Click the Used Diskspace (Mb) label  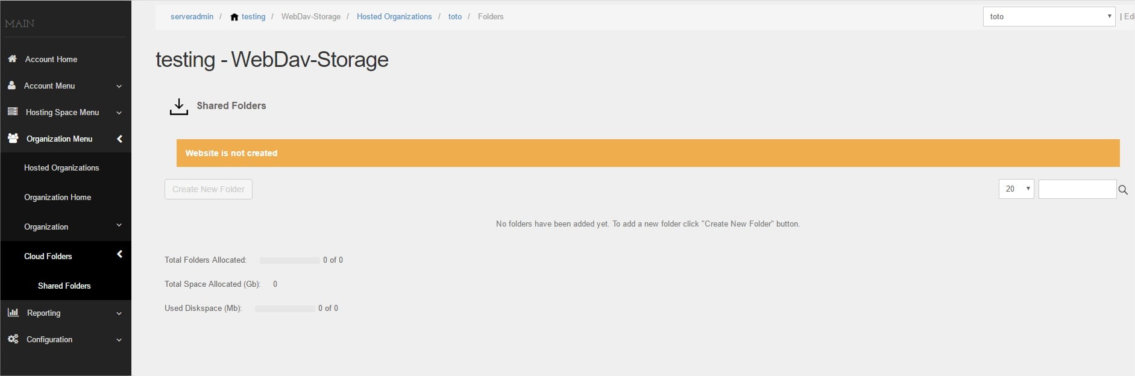[x=203, y=308]
